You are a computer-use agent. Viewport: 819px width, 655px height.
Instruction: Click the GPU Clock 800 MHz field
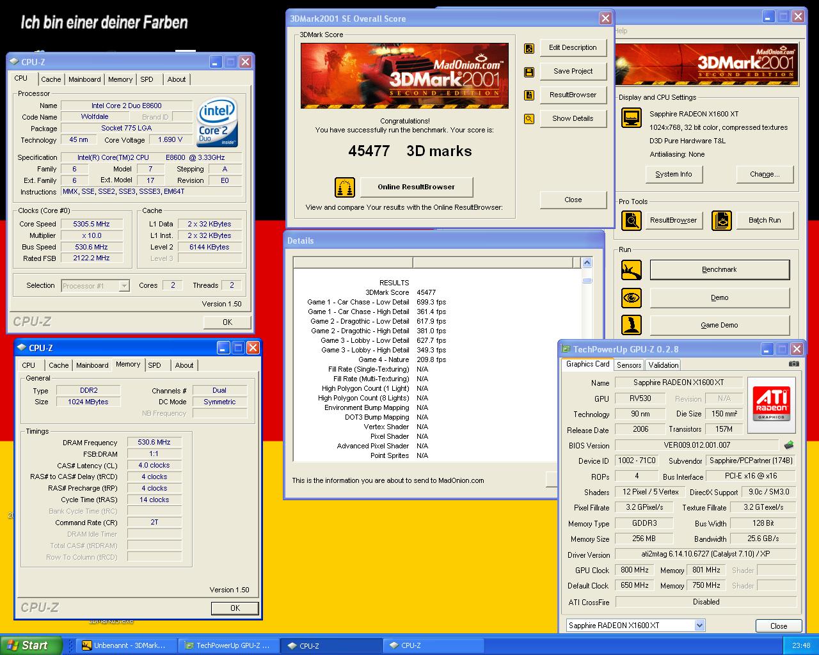634,570
